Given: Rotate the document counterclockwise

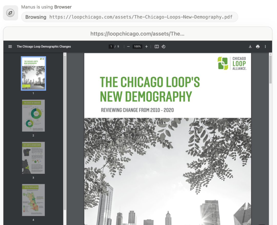Looking at the screenshot, I should (x=163, y=47).
